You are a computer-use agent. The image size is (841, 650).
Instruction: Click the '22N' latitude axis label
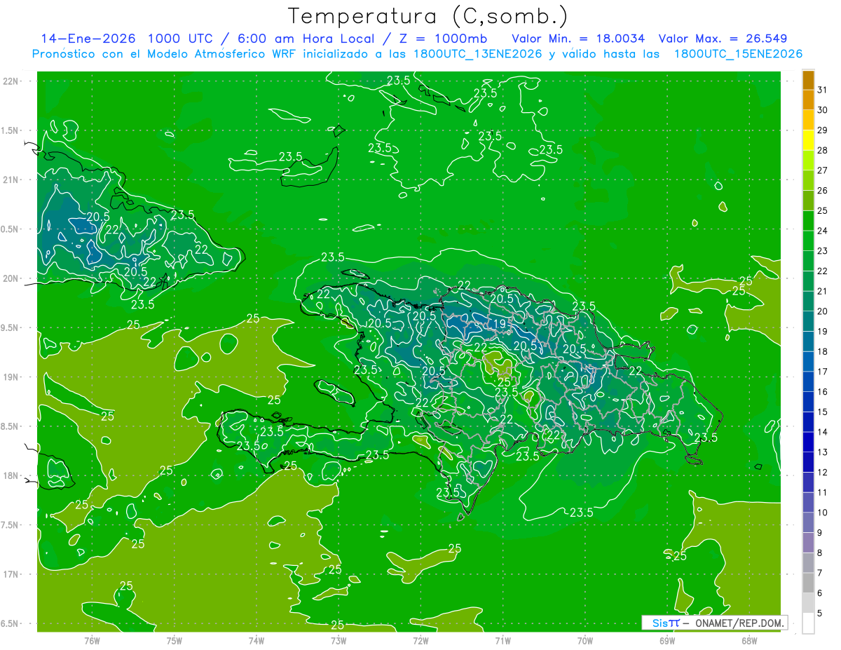coord(11,81)
